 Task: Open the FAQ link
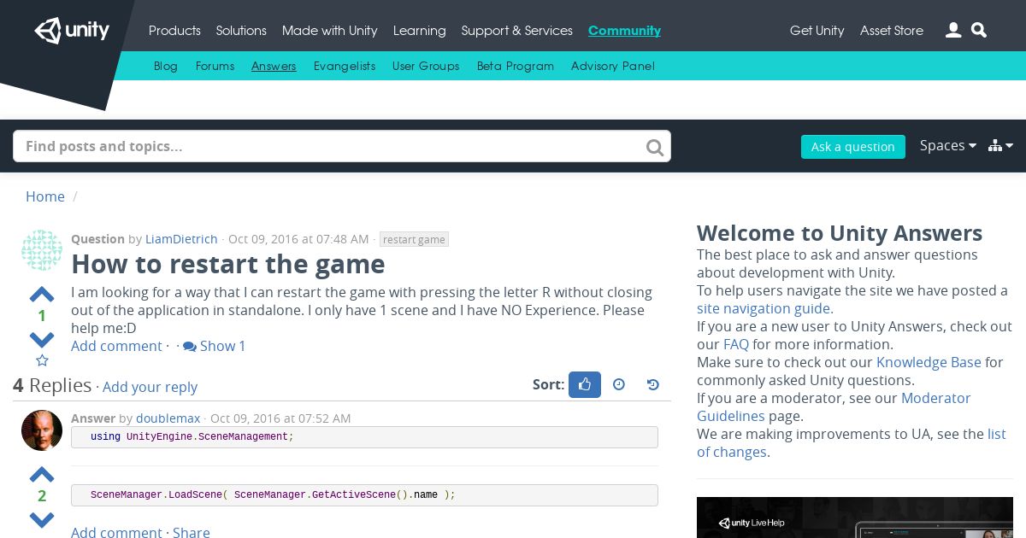coord(736,344)
